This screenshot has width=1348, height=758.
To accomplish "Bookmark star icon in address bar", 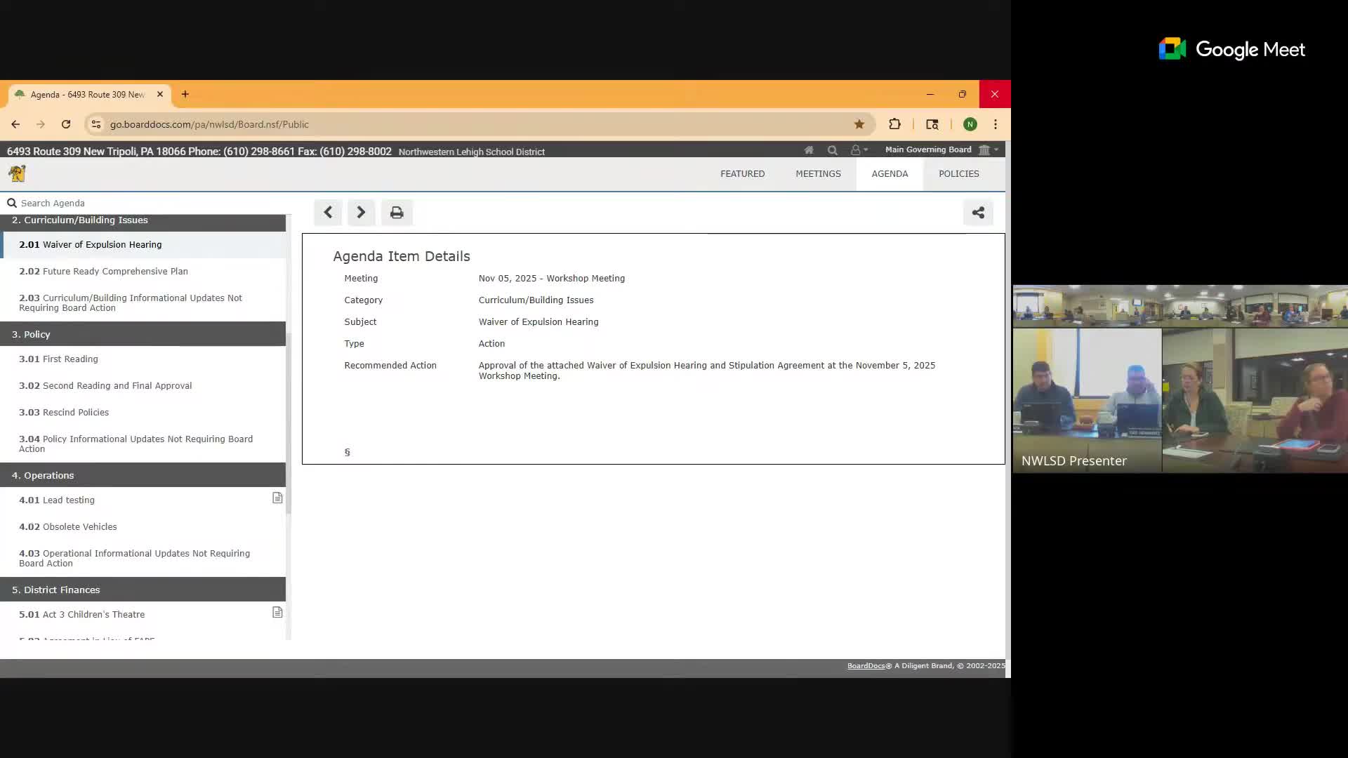I will click(859, 124).
